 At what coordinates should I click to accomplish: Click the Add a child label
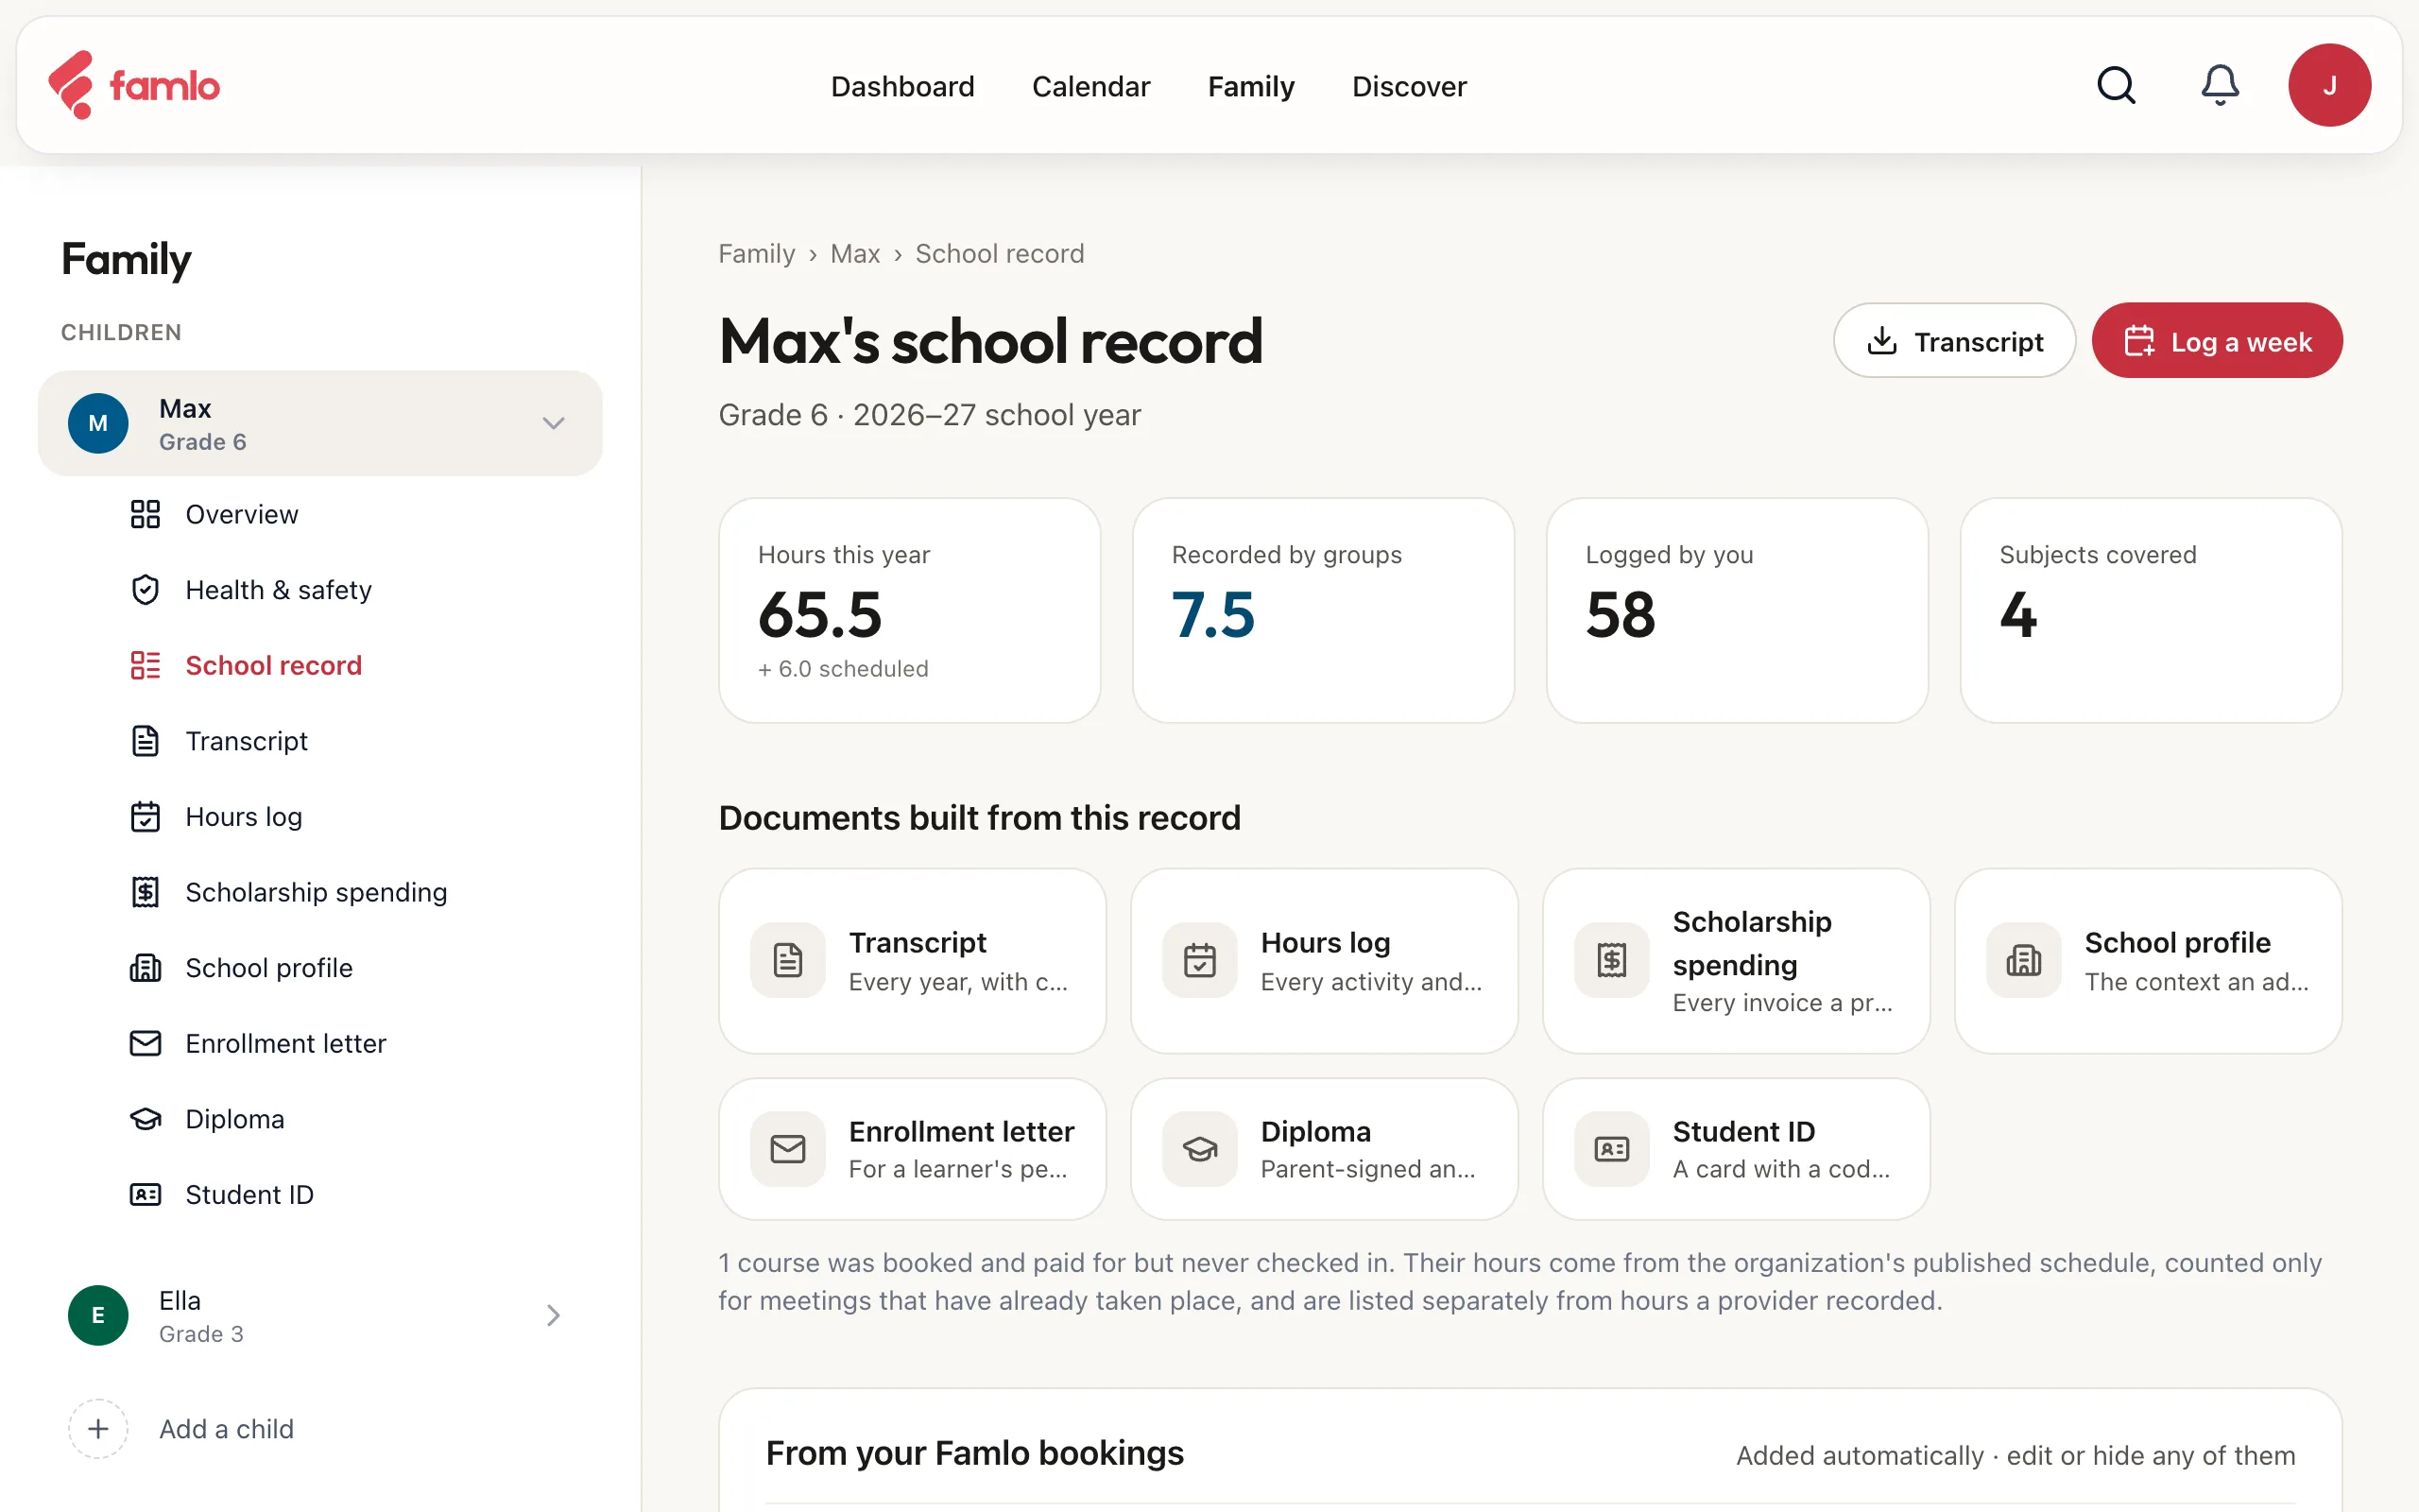[x=226, y=1429]
